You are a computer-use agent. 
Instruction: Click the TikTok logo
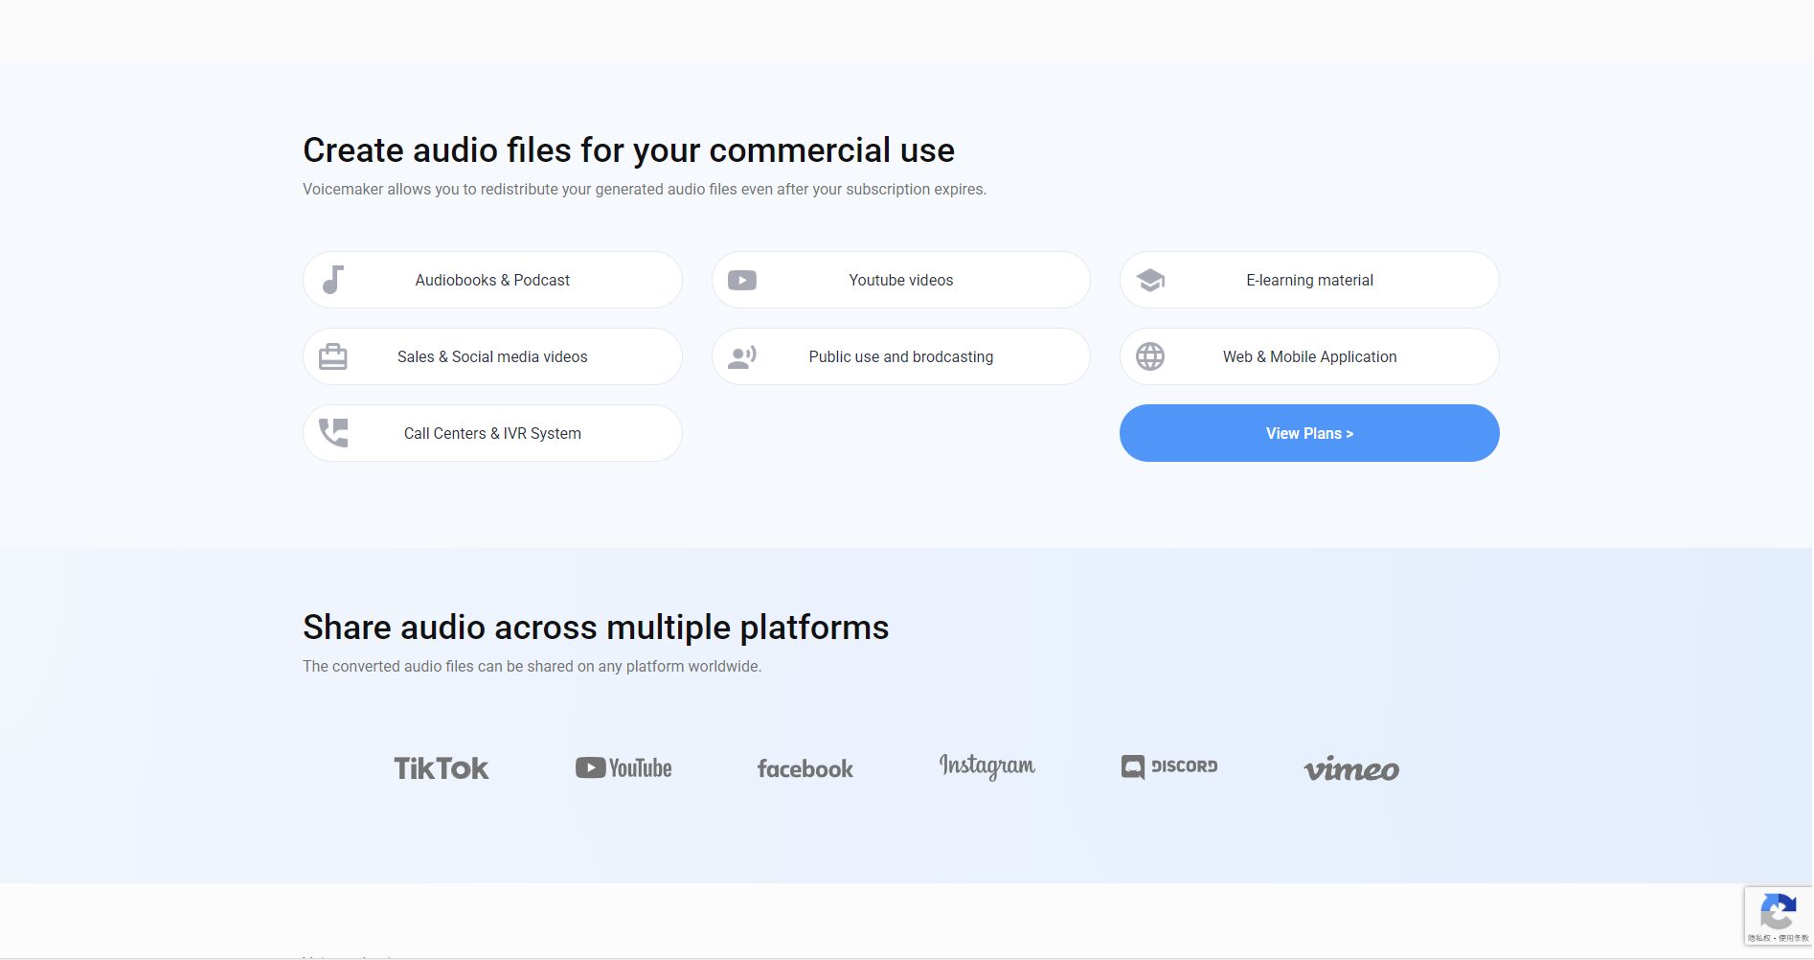[x=442, y=768]
